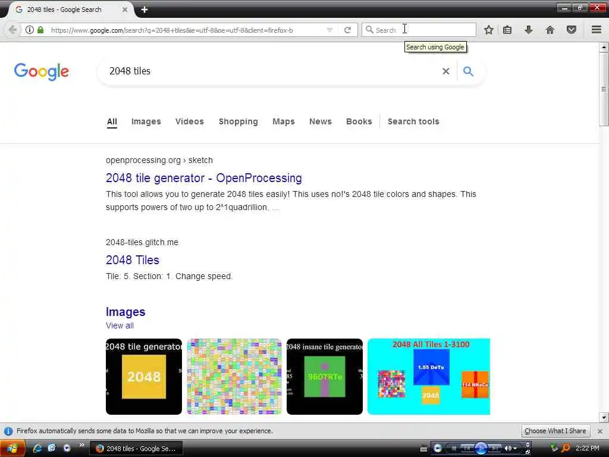Click the blue Google search magnifier button
Image resolution: width=609 pixels, height=457 pixels.
(x=469, y=71)
